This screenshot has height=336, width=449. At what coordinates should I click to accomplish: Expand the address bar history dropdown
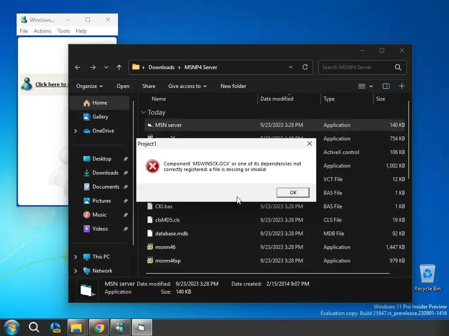pyautogui.click(x=291, y=67)
